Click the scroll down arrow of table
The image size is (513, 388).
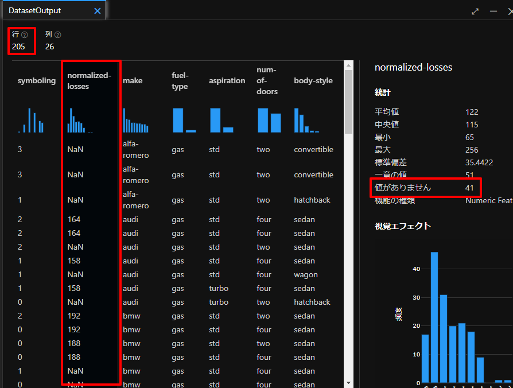[348, 382]
